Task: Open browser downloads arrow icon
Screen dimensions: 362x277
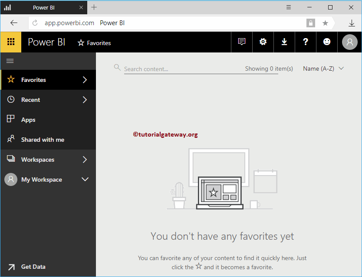Action: [352, 23]
